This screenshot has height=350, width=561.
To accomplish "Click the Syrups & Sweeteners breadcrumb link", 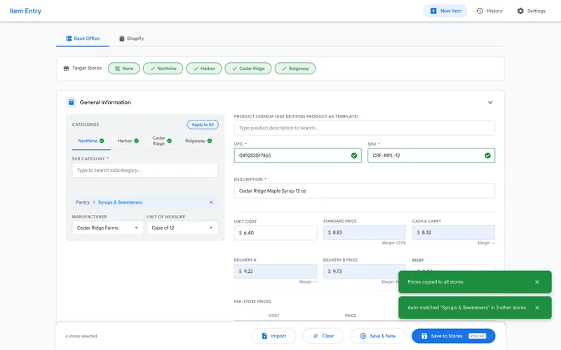I will tap(120, 202).
